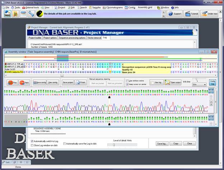This screenshot has height=170, width=224.
Task: Open the Info line QVs dropdown
Action: pyautogui.click(x=199, y=85)
